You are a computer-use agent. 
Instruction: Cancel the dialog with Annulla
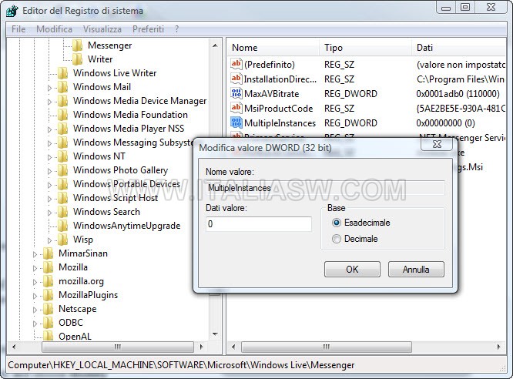pyautogui.click(x=416, y=270)
